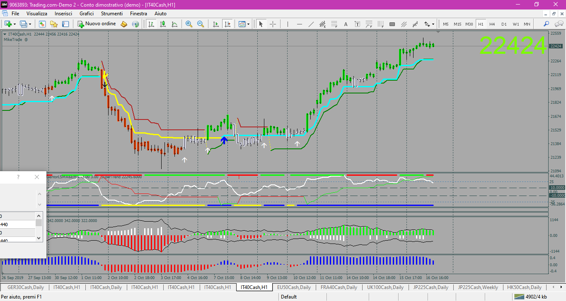Toggle chart auto scroll
Viewport: 566px width, 301px height.
pyautogui.click(x=215, y=24)
